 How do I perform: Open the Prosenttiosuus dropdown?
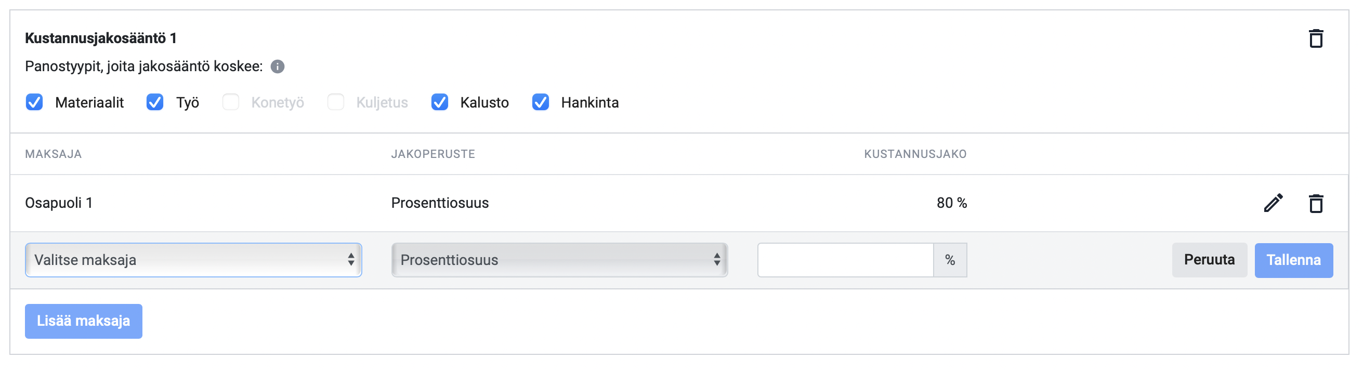(x=560, y=260)
